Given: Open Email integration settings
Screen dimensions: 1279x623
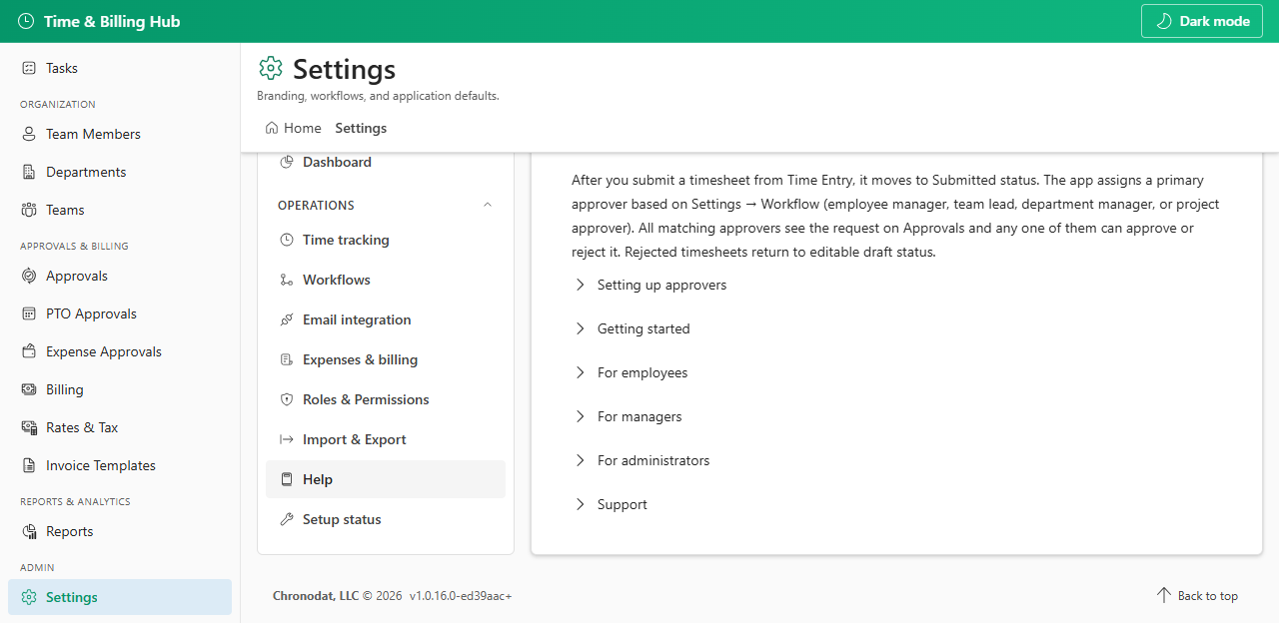Looking at the screenshot, I should coord(386,319).
